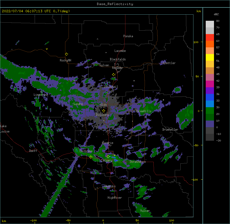Image resolution: width=230 pixels, height=224 pixels.
Task: Click the white asterisk east of Innisfail
Action: point(134,81)
